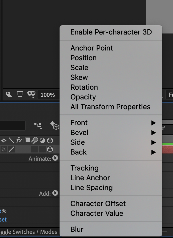Screen dimensions: 173x238
Task: Toggle Draft 3D with the star-cube icon
Action: coord(54,126)
